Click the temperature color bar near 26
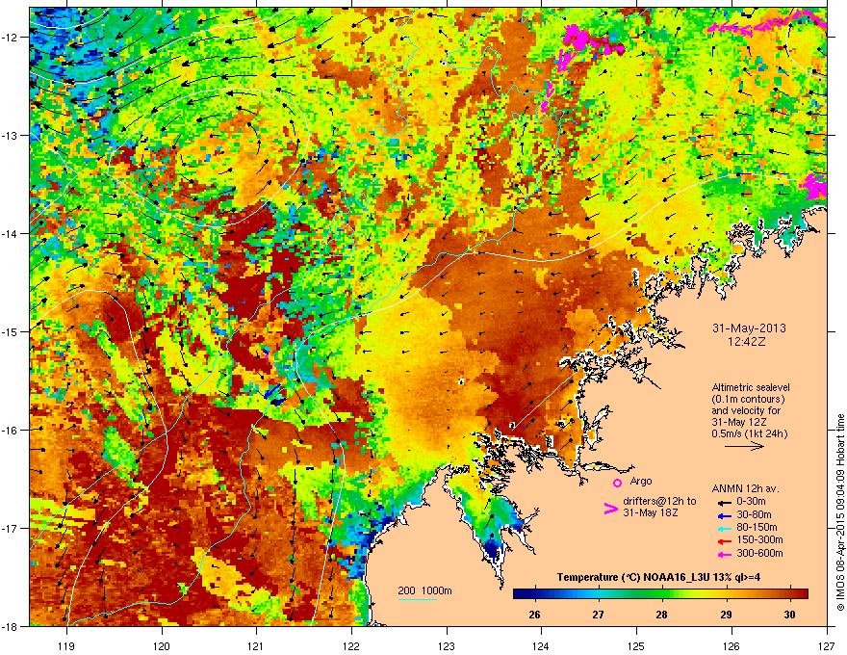The width and height of the screenshot is (847, 655). coord(534,594)
